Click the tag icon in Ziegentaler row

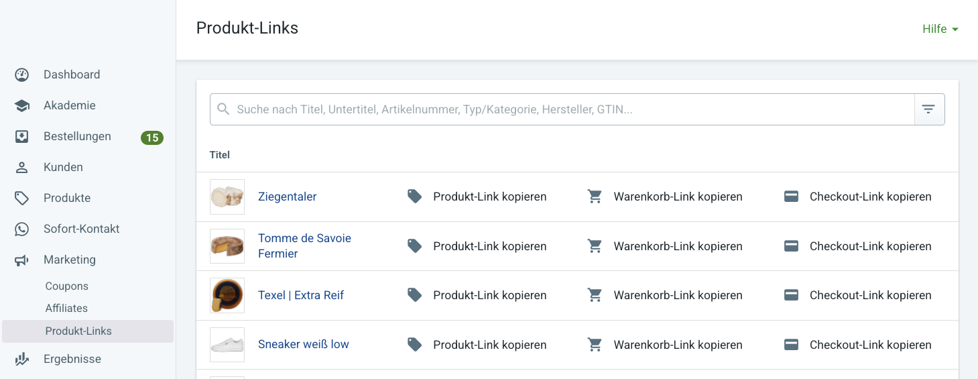(x=415, y=197)
